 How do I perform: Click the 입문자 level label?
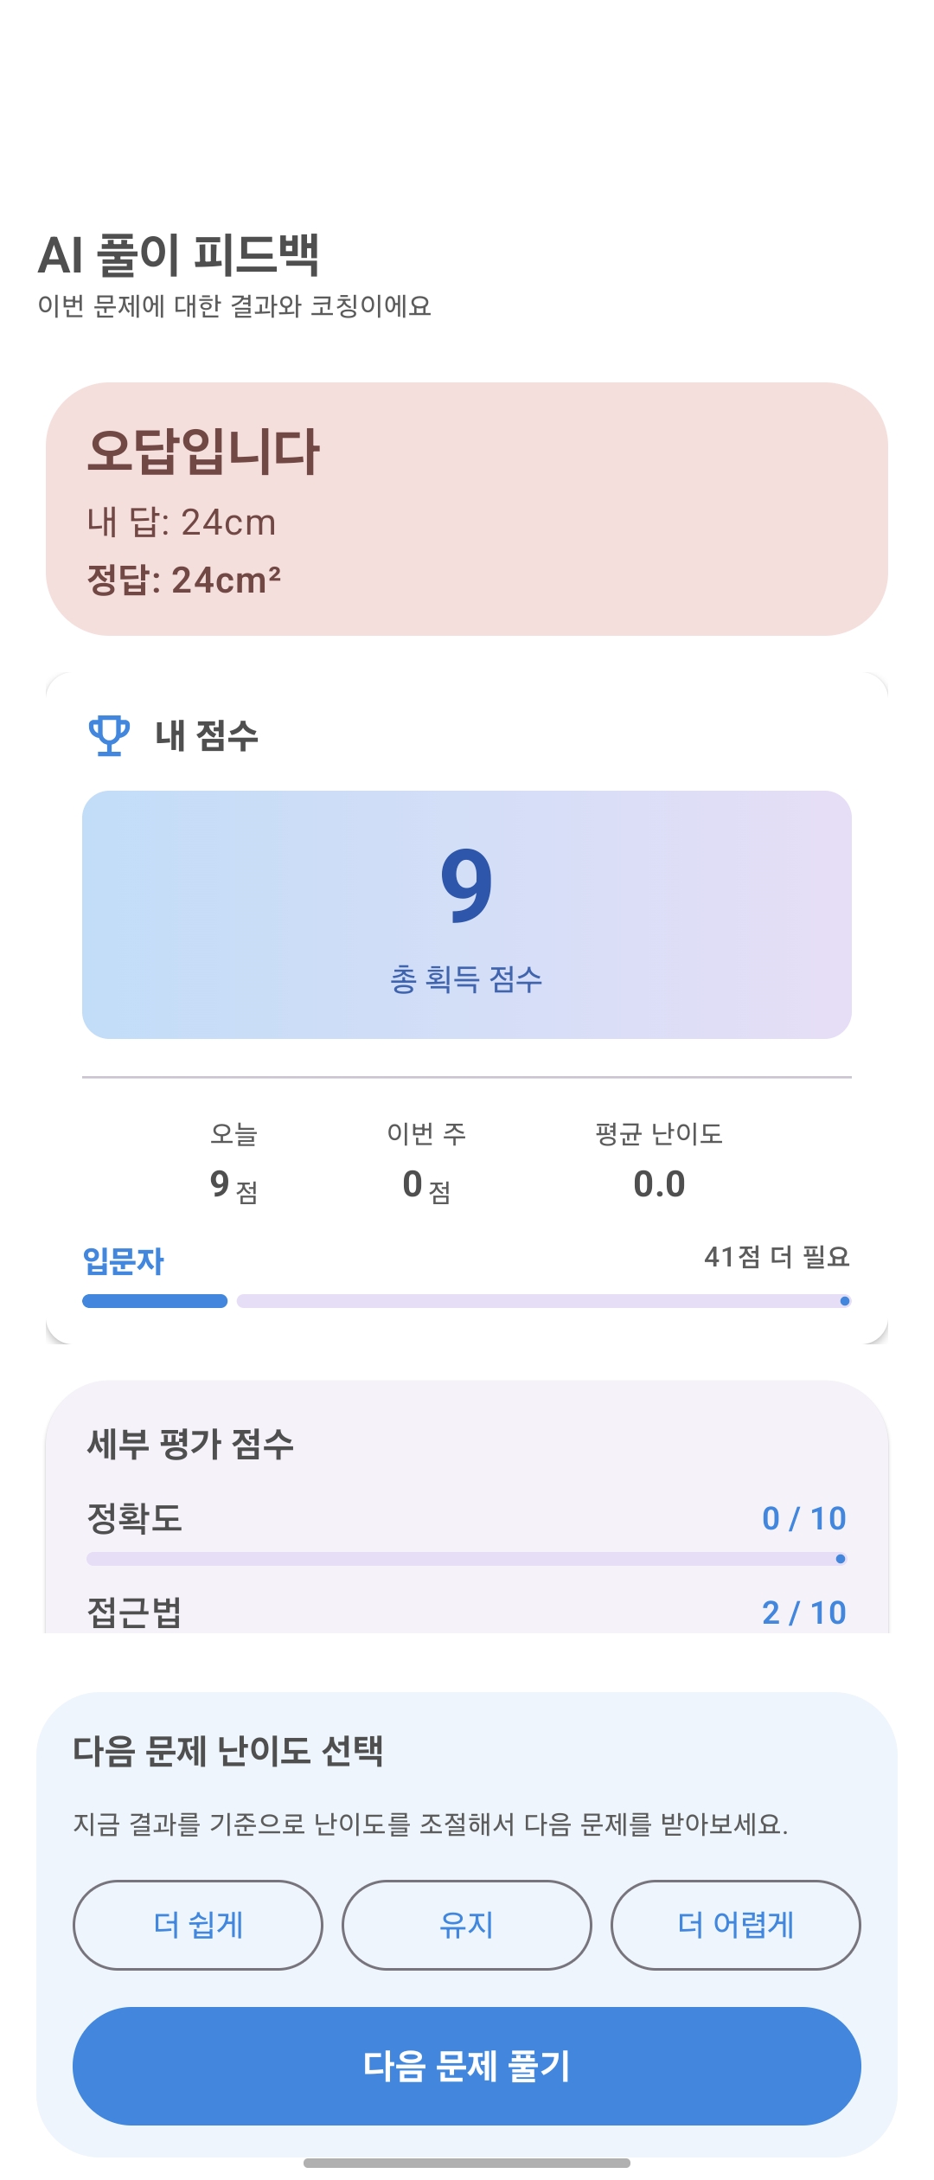[124, 1261]
